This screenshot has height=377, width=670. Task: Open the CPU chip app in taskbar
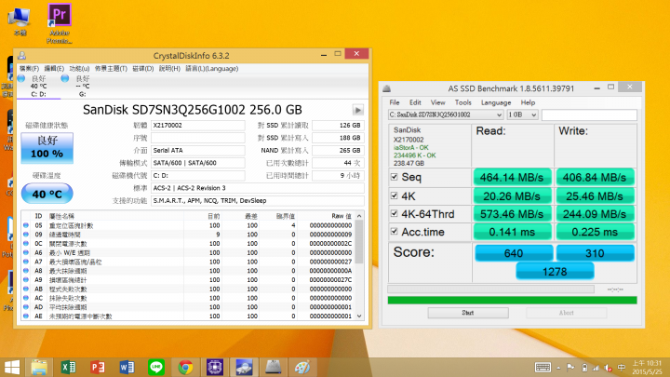tap(215, 367)
